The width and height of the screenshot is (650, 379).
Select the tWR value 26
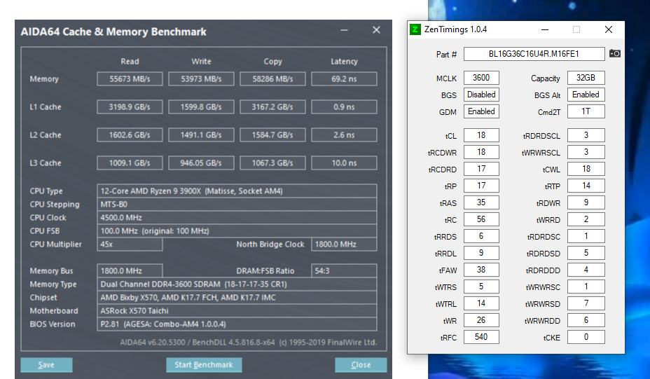(481, 320)
